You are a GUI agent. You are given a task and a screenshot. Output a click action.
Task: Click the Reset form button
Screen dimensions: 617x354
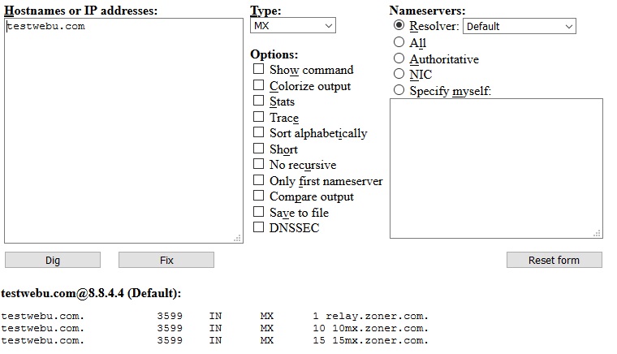(554, 260)
